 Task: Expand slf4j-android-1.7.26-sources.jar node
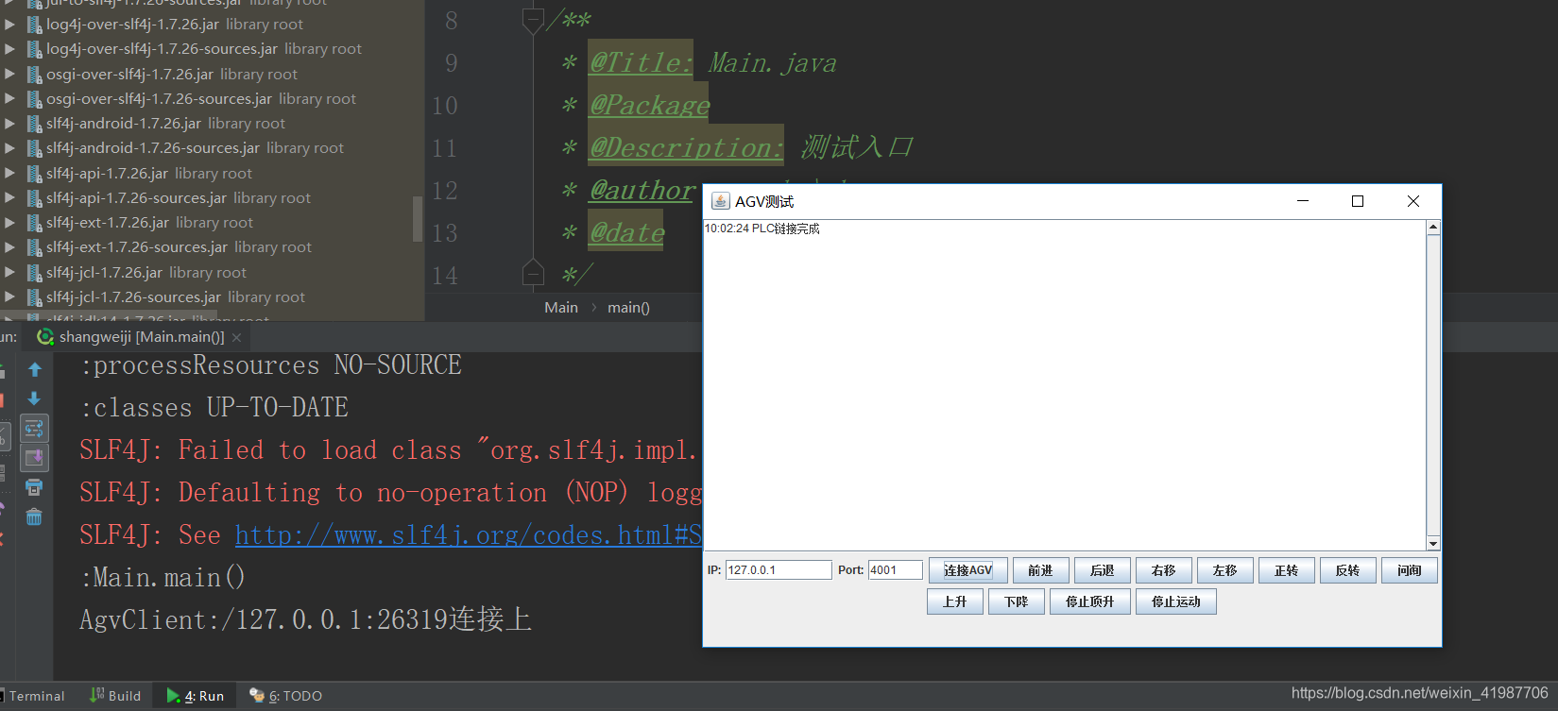pos(9,147)
